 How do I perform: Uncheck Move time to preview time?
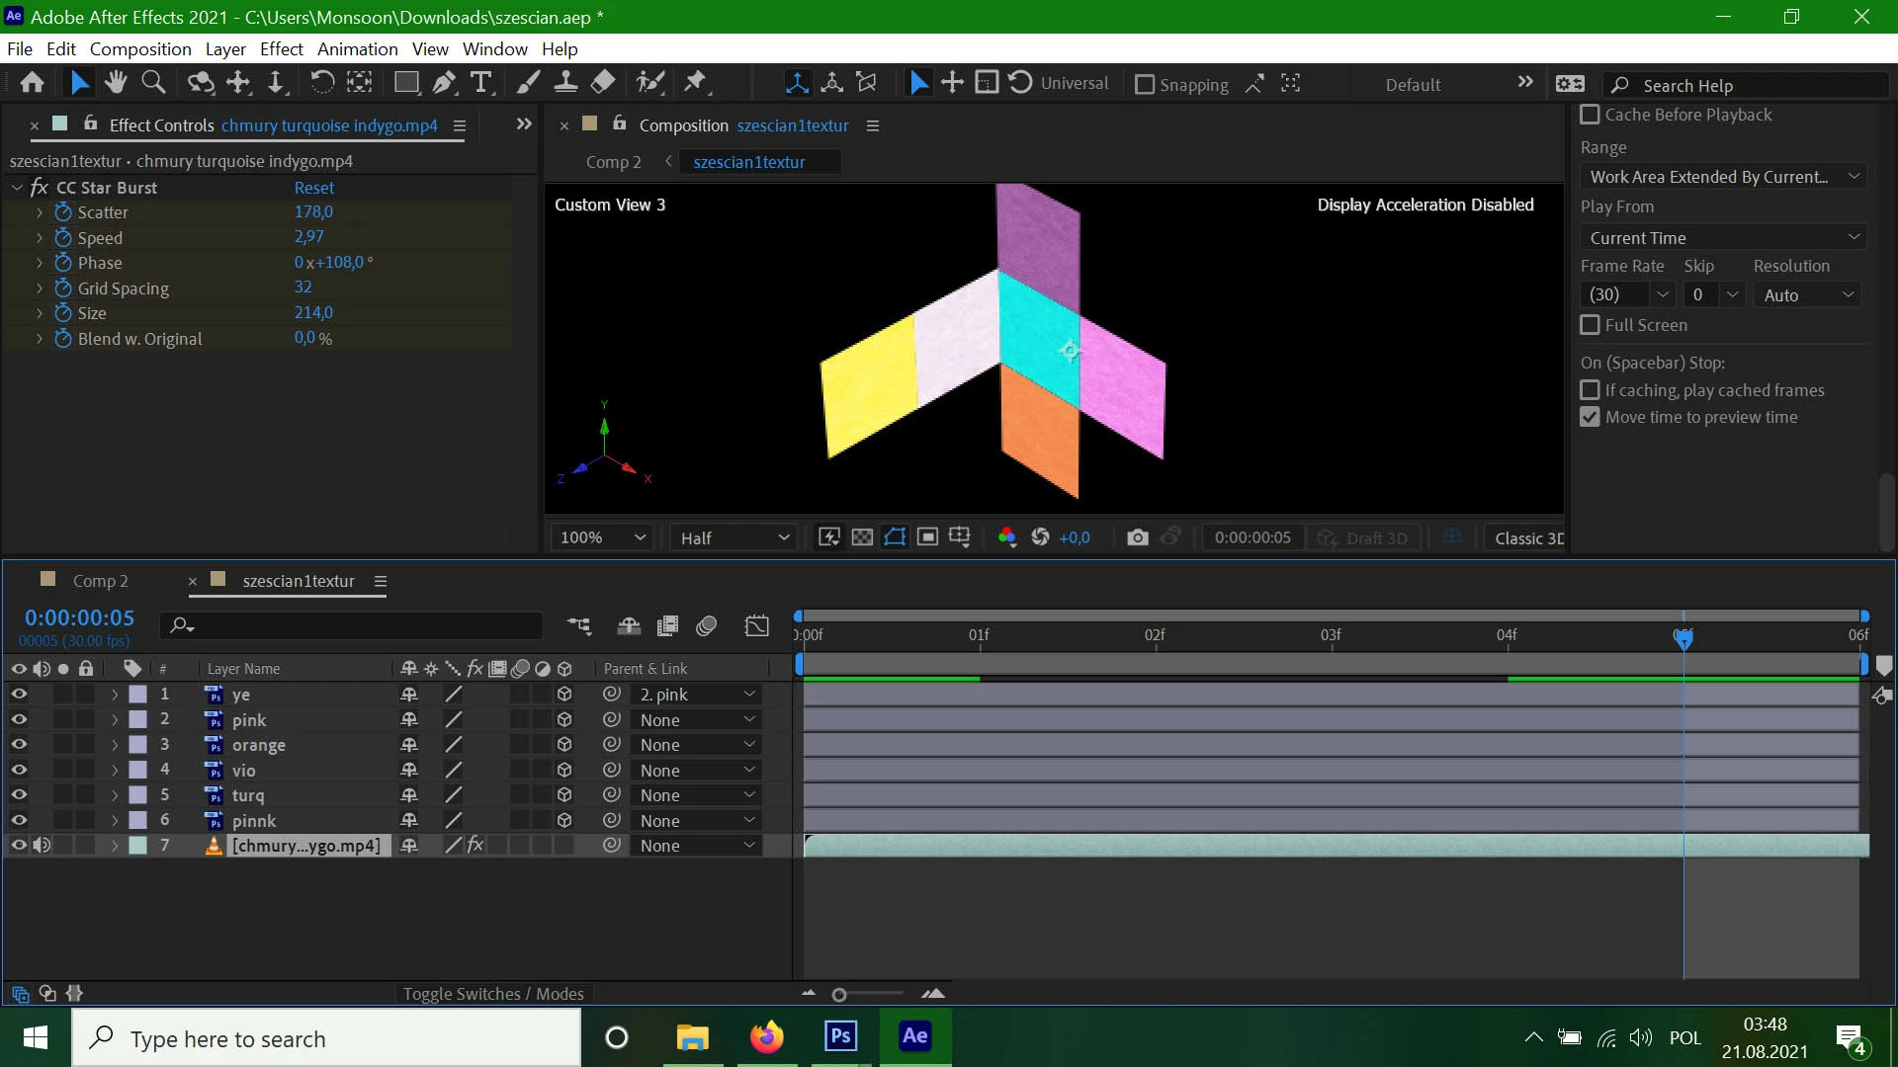[1590, 417]
